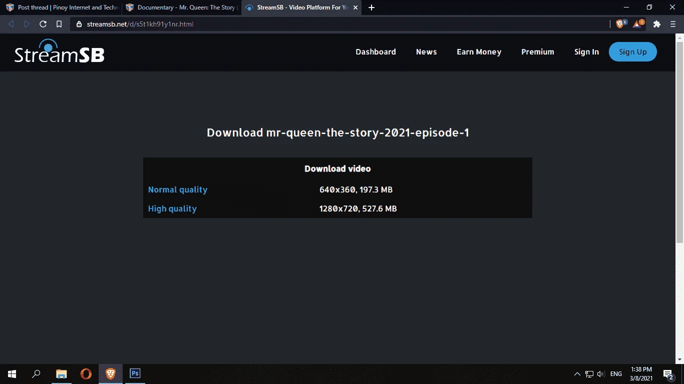Viewport: 684px width, 384px height.
Task: Restore down the browser window
Action: (x=649, y=7)
